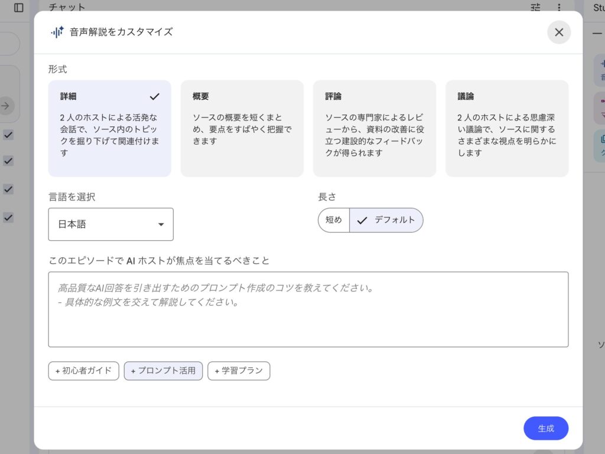This screenshot has width=605, height=454.
Task: Pick the 議論 format option
Action: (x=506, y=128)
